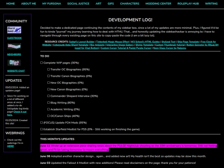The height and width of the screenshot is (168, 224).
Task: Open SOCIAL JUSTICE nav item
Action: click(78, 4)
